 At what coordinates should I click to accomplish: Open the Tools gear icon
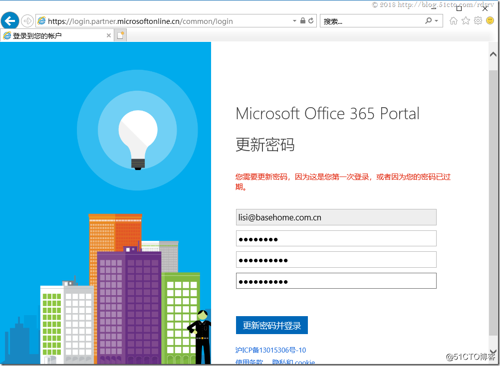(478, 21)
